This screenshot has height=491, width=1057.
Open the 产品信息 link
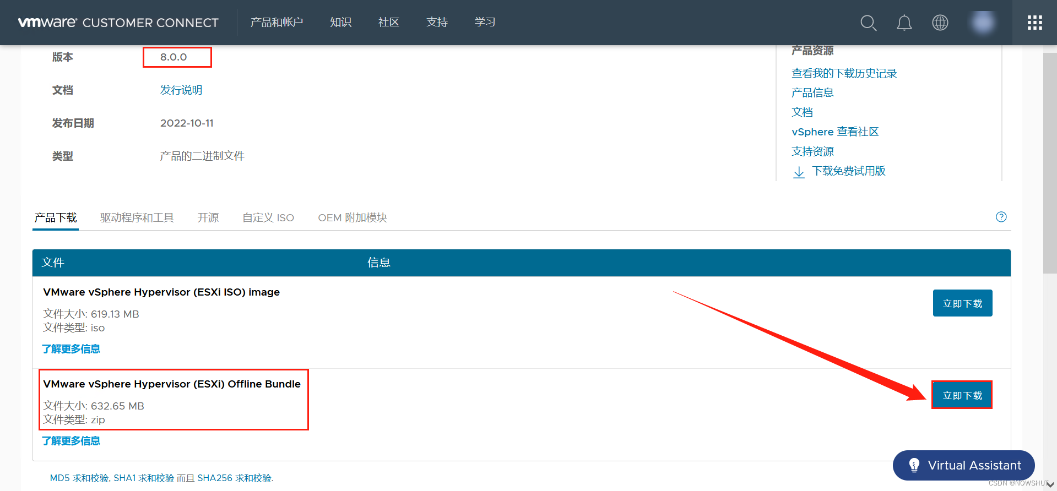tap(812, 92)
